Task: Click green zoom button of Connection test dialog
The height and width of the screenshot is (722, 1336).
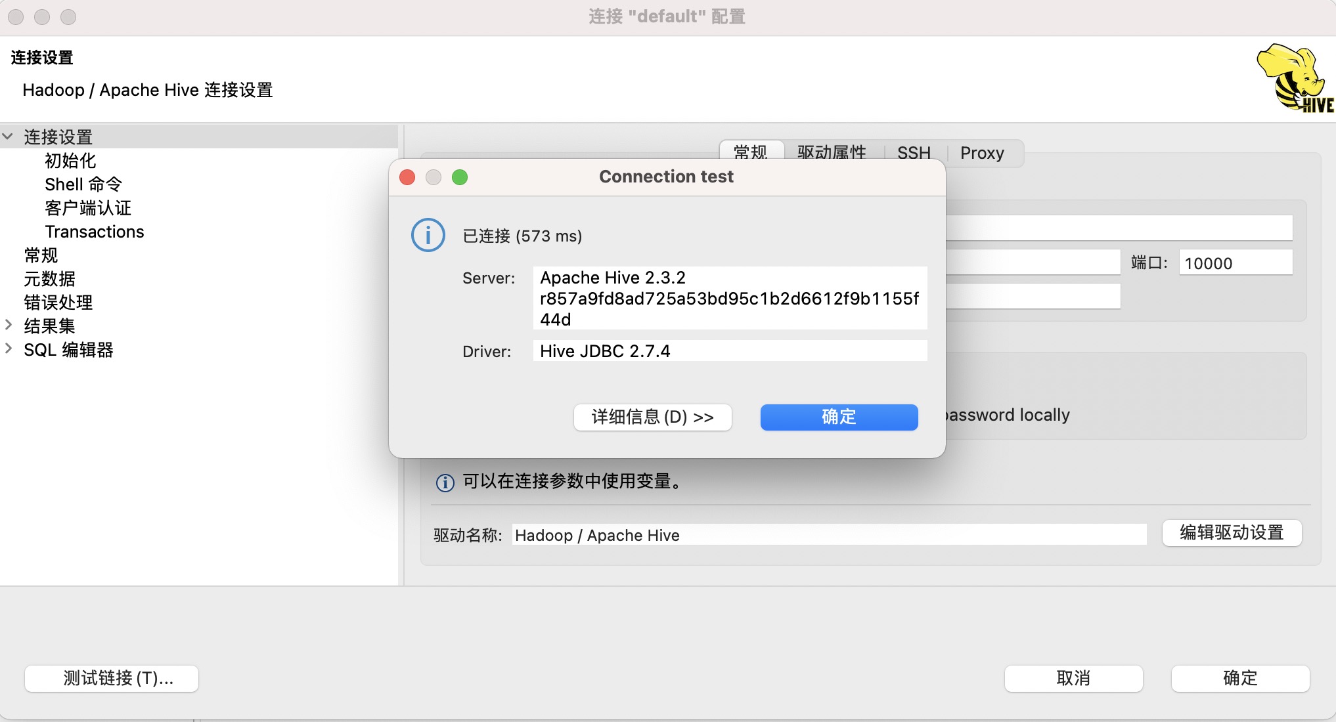Action: pos(460,177)
